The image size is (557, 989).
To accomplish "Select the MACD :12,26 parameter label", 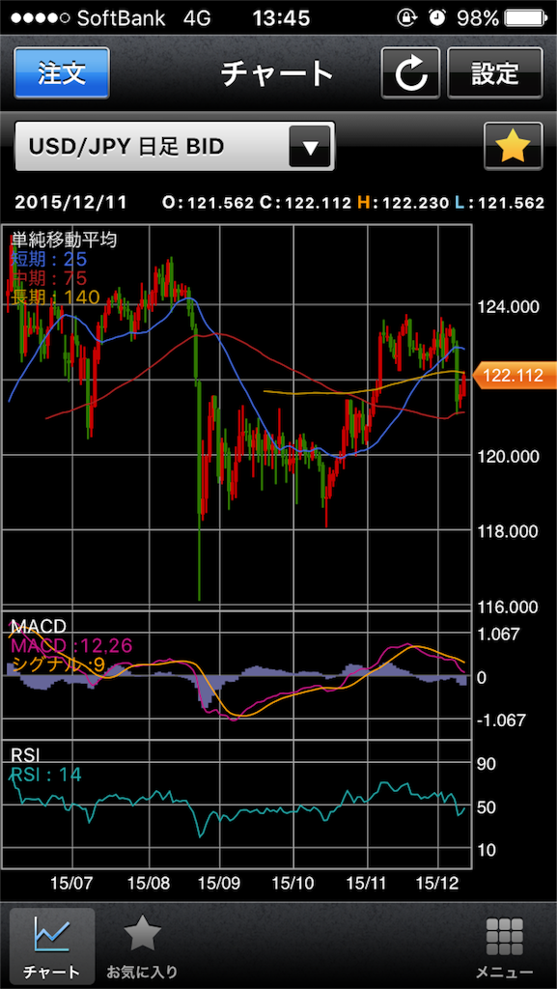I will click(71, 645).
